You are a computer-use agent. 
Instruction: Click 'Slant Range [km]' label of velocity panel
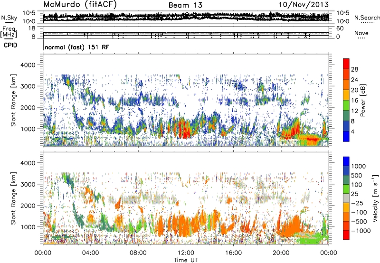(14, 198)
